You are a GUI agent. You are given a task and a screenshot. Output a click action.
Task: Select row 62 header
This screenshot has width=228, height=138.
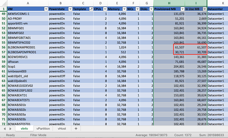pyautogui.click(x=4, y=76)
